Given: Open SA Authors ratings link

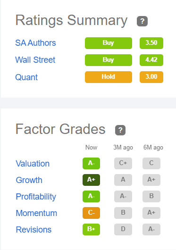Looking at the screenshot, I should tap(35, 43).
